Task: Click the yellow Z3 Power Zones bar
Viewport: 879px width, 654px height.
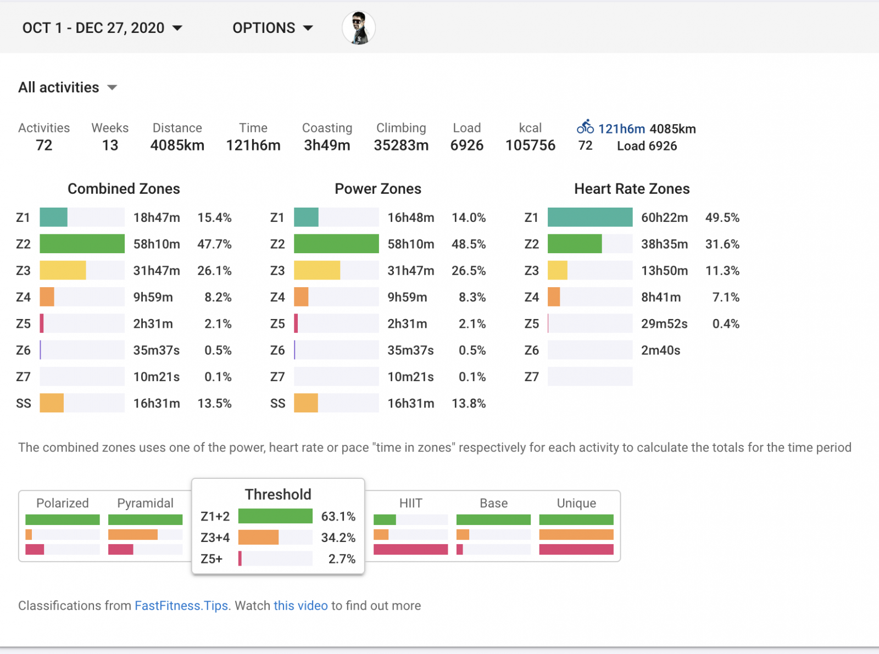Action: tap(317, 271)
